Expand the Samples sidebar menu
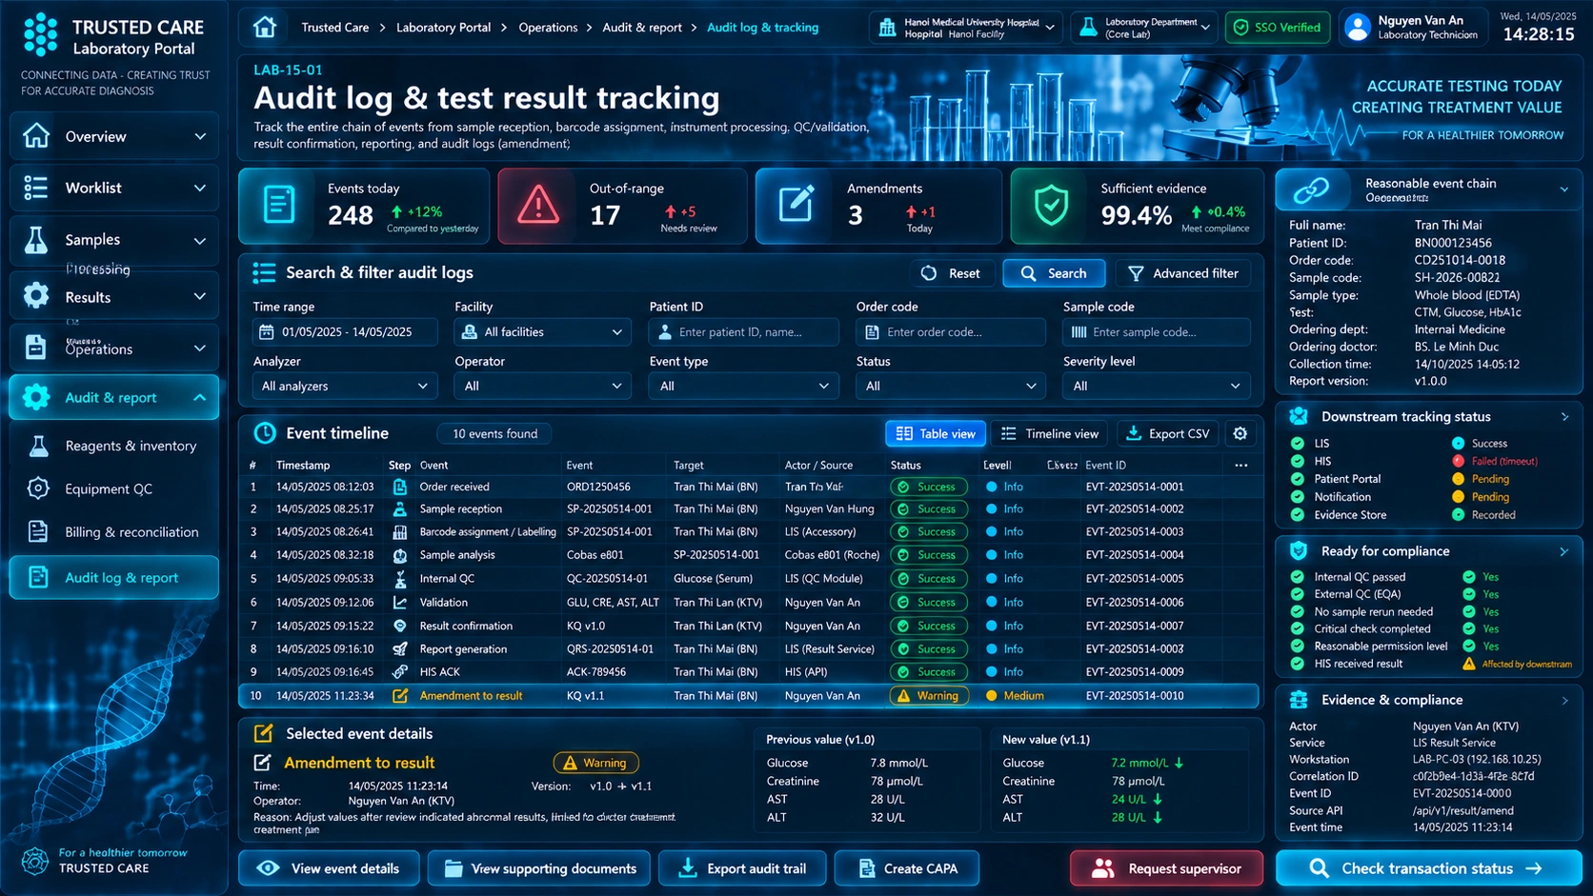The image size is (1593, 896). 114,240
